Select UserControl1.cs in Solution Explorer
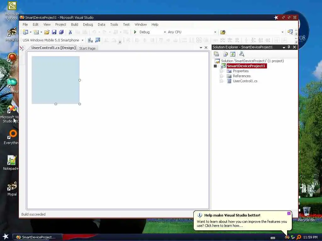This screenshot has width=322, height=241. [245, 81]
